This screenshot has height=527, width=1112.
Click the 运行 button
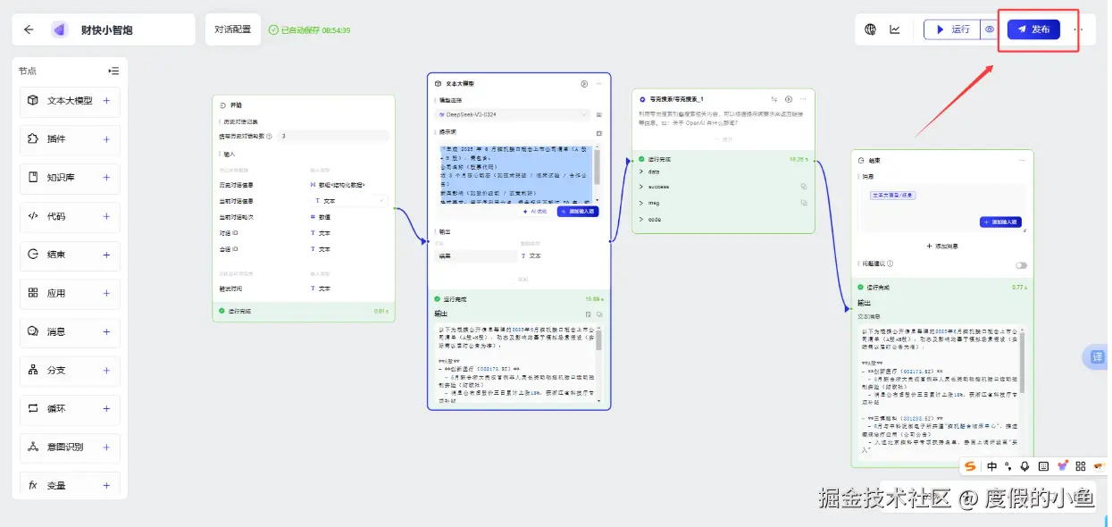[952, 29]
